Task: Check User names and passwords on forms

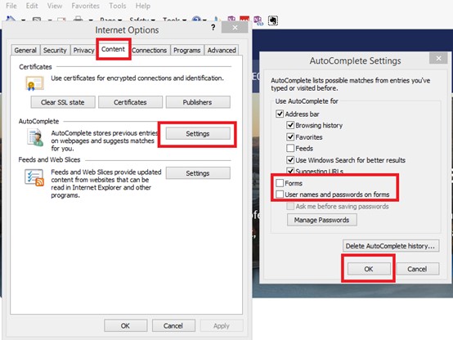Action: tap(280, 195)
